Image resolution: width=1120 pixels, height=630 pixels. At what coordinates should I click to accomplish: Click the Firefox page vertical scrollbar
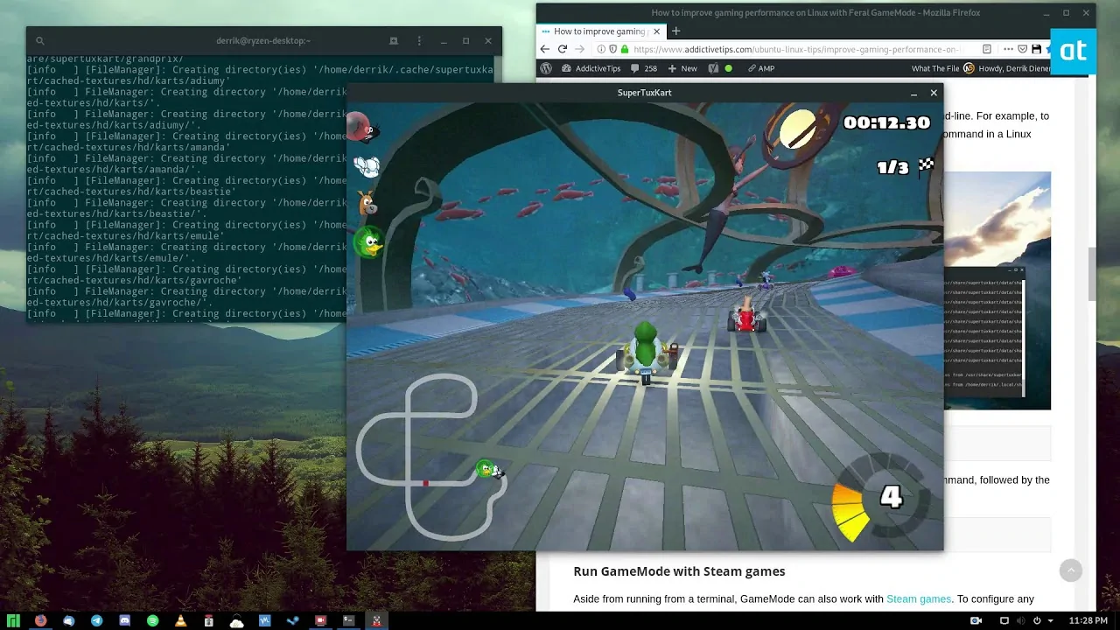point(1090,274)
